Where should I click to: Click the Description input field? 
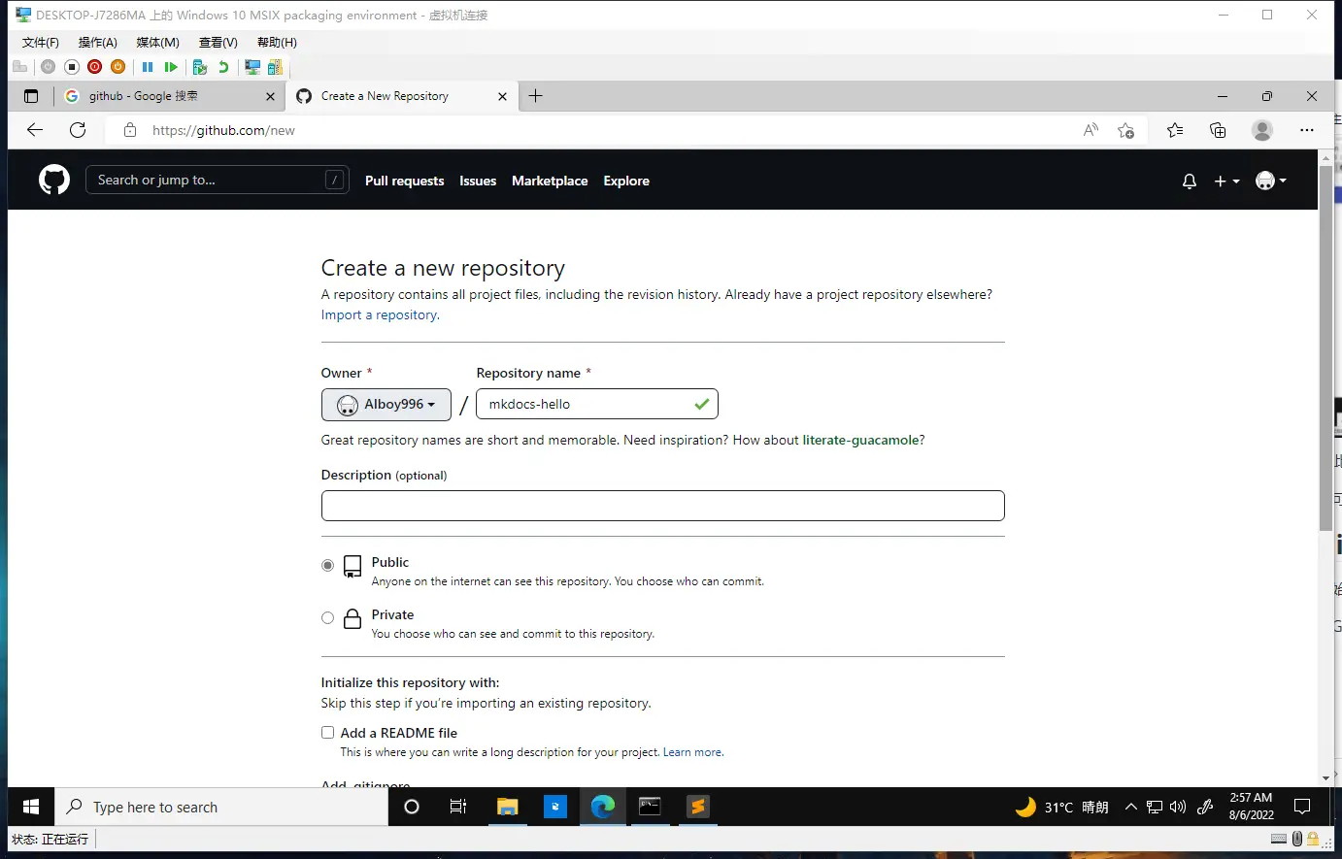click(662, 506)
